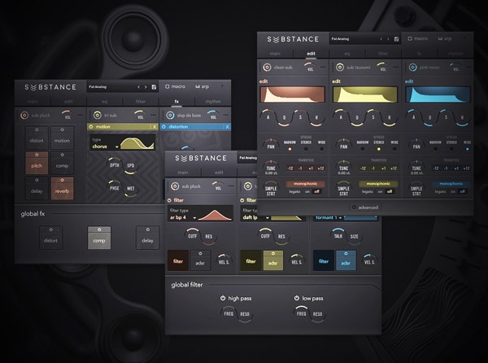Enable the low pass global filter

(x=296, y=298)
